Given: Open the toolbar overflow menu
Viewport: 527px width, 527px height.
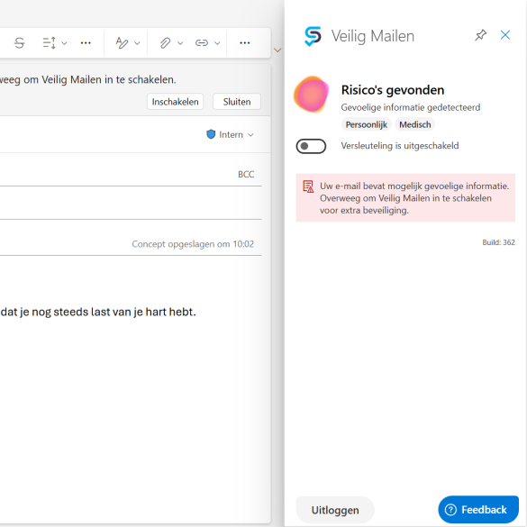Looking at the screenshot, I should (245, 42).
